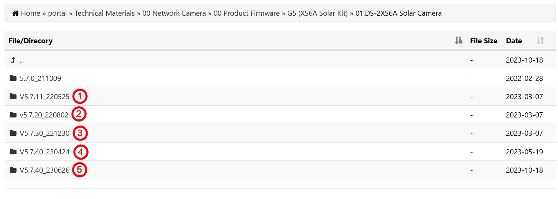Open the V5.7.40_230626 firmware folder

pos(44,170)
